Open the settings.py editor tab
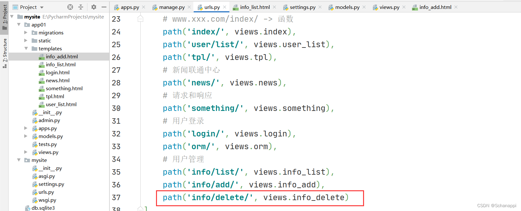The width and height of the screenshot is (521, 211). (303, 7)
